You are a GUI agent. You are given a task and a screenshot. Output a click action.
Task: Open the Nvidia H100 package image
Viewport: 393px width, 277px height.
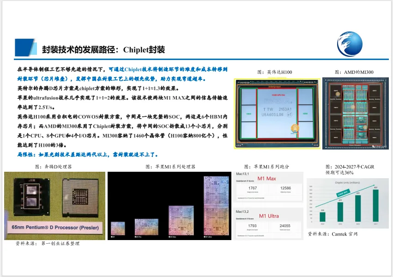pos(277,114)
